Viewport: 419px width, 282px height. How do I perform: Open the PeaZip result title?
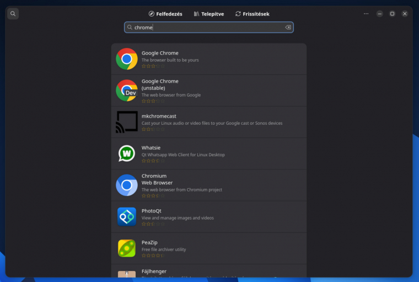[x=149, y=242]
